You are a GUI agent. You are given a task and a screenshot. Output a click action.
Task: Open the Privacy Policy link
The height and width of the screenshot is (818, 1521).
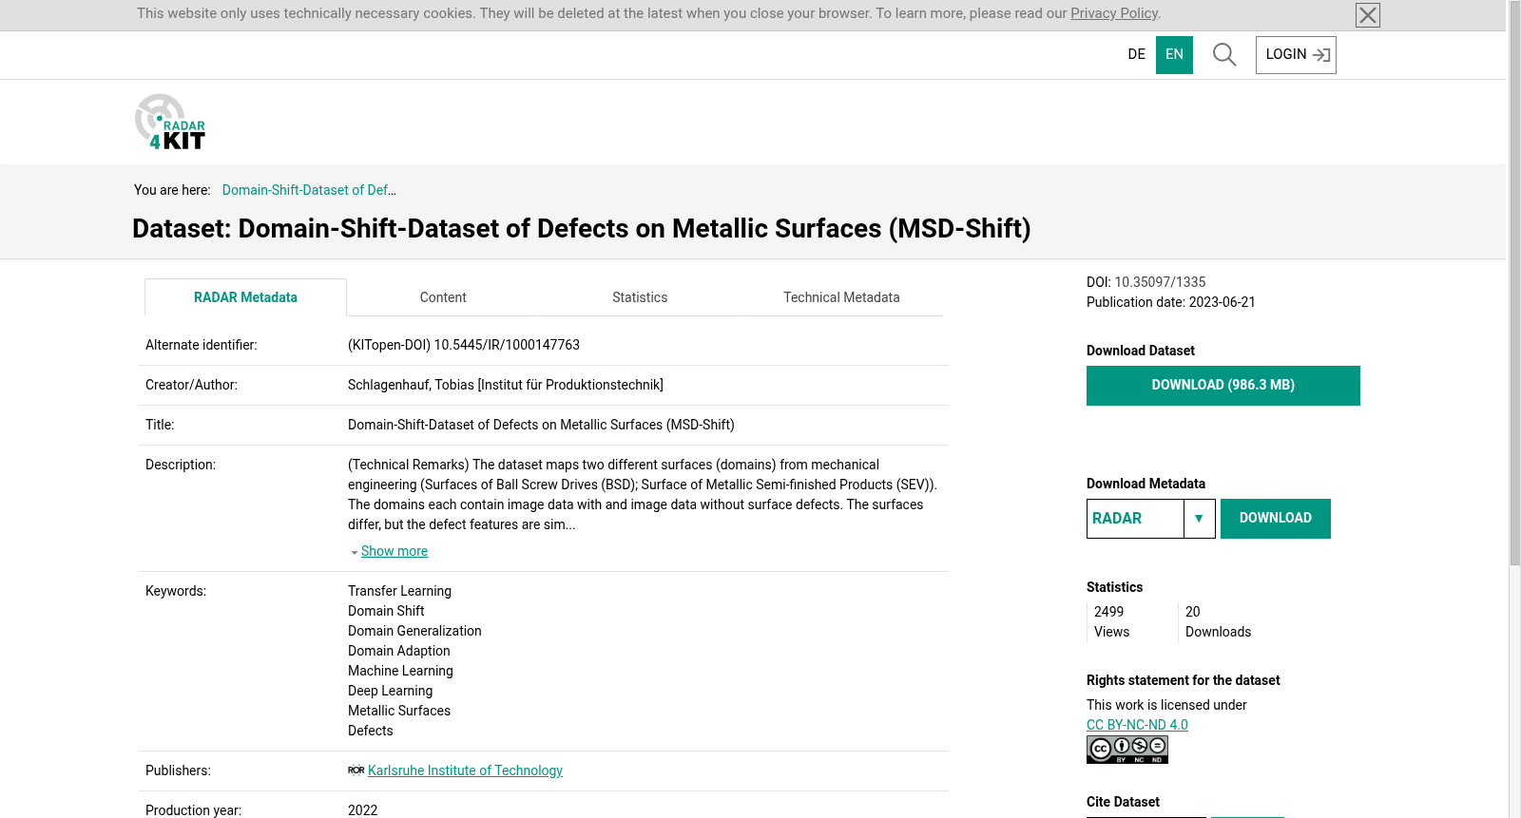tap(1114, 13)
